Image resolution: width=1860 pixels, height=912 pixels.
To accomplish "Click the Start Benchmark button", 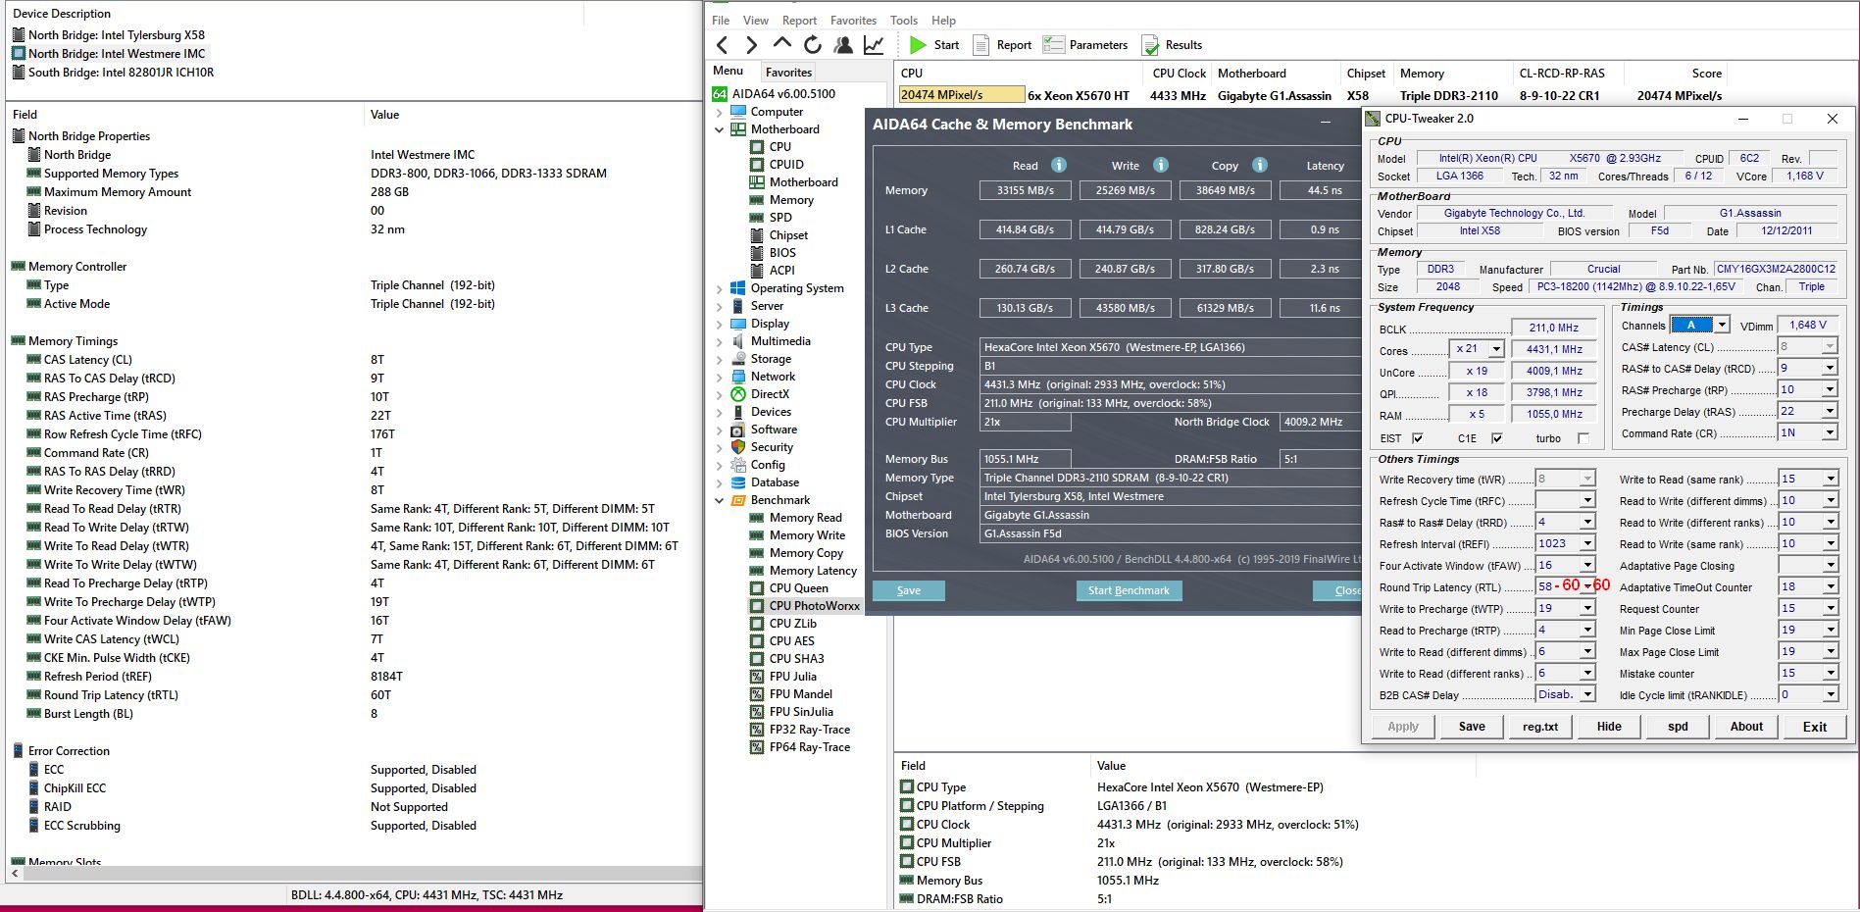I will pyautogui.click(x=1129, y=590).
